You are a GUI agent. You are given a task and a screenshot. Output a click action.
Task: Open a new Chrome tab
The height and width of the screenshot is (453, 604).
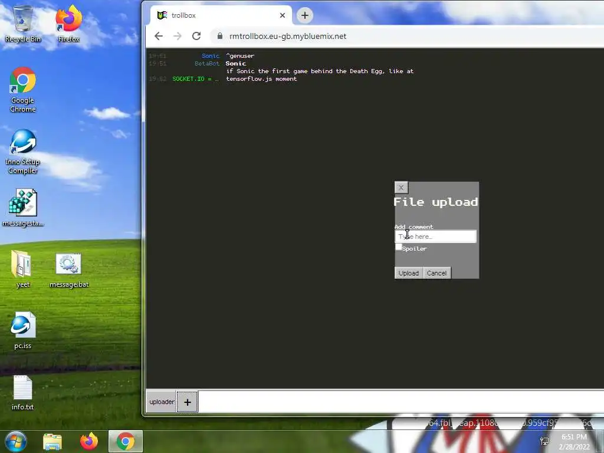tap(305, 15)
